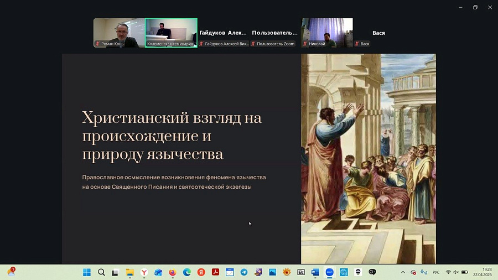Open Wi-Fi network settings in the tray
This screenshot has height=280, width=498.
448,272
